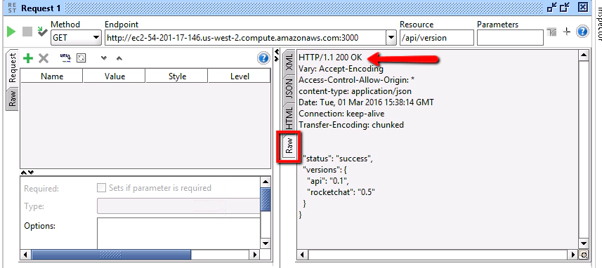Click the parameter details scroll-down arrow

pos(266,243)
